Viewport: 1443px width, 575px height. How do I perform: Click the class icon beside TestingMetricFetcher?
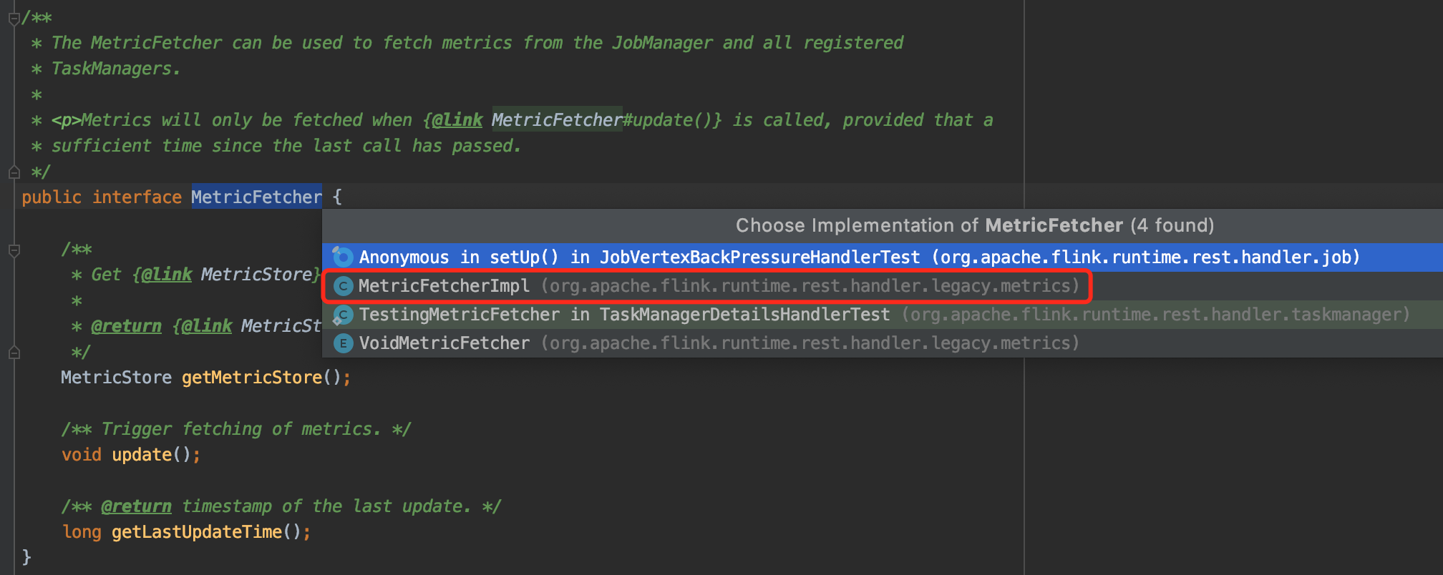(x=344, y=315)
